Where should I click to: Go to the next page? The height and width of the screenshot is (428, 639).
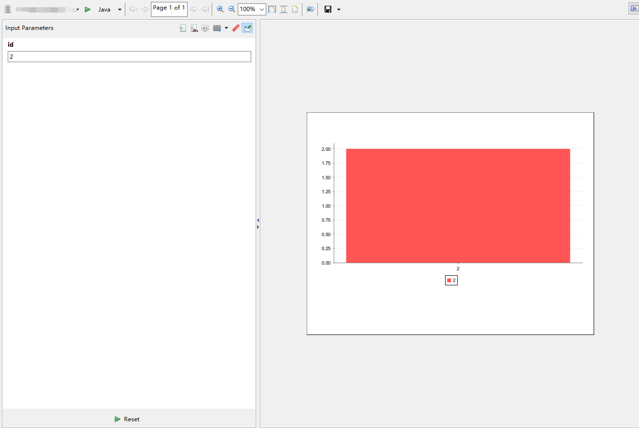click(x=193, y=9)
